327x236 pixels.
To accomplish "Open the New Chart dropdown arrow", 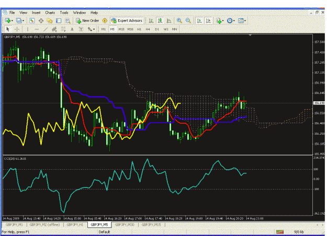I will coord(12,20).
